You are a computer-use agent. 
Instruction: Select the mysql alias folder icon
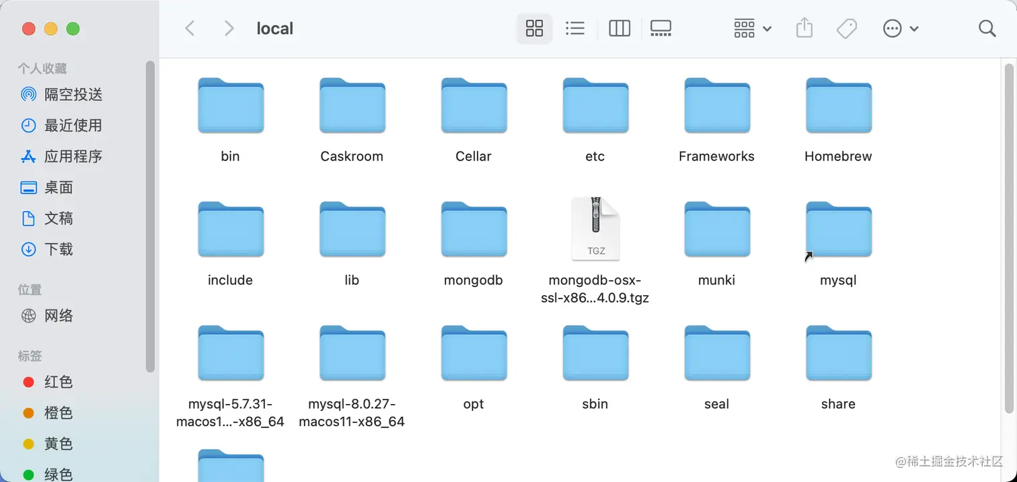839,229
